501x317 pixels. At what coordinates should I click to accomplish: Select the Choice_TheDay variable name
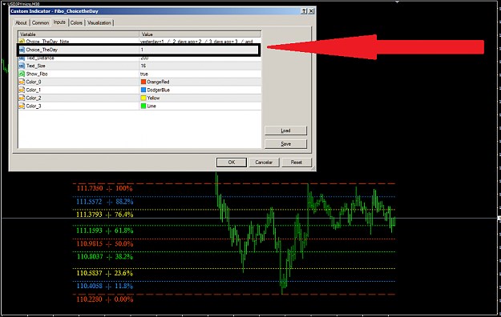click(x=42, y=50)
